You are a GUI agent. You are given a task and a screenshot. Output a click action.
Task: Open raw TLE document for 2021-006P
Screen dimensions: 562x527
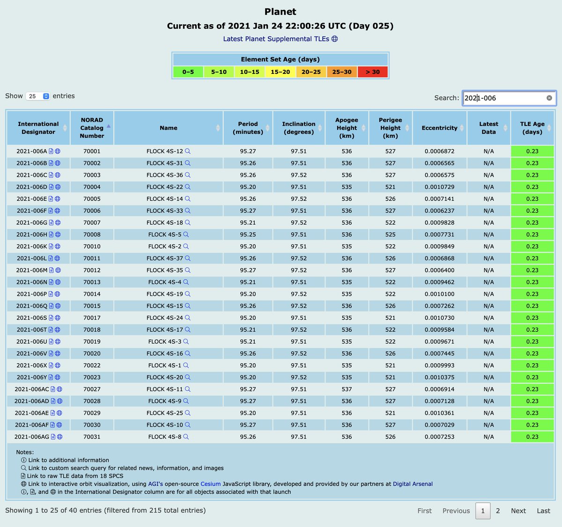pyautogui.click(x=51, y=294)
